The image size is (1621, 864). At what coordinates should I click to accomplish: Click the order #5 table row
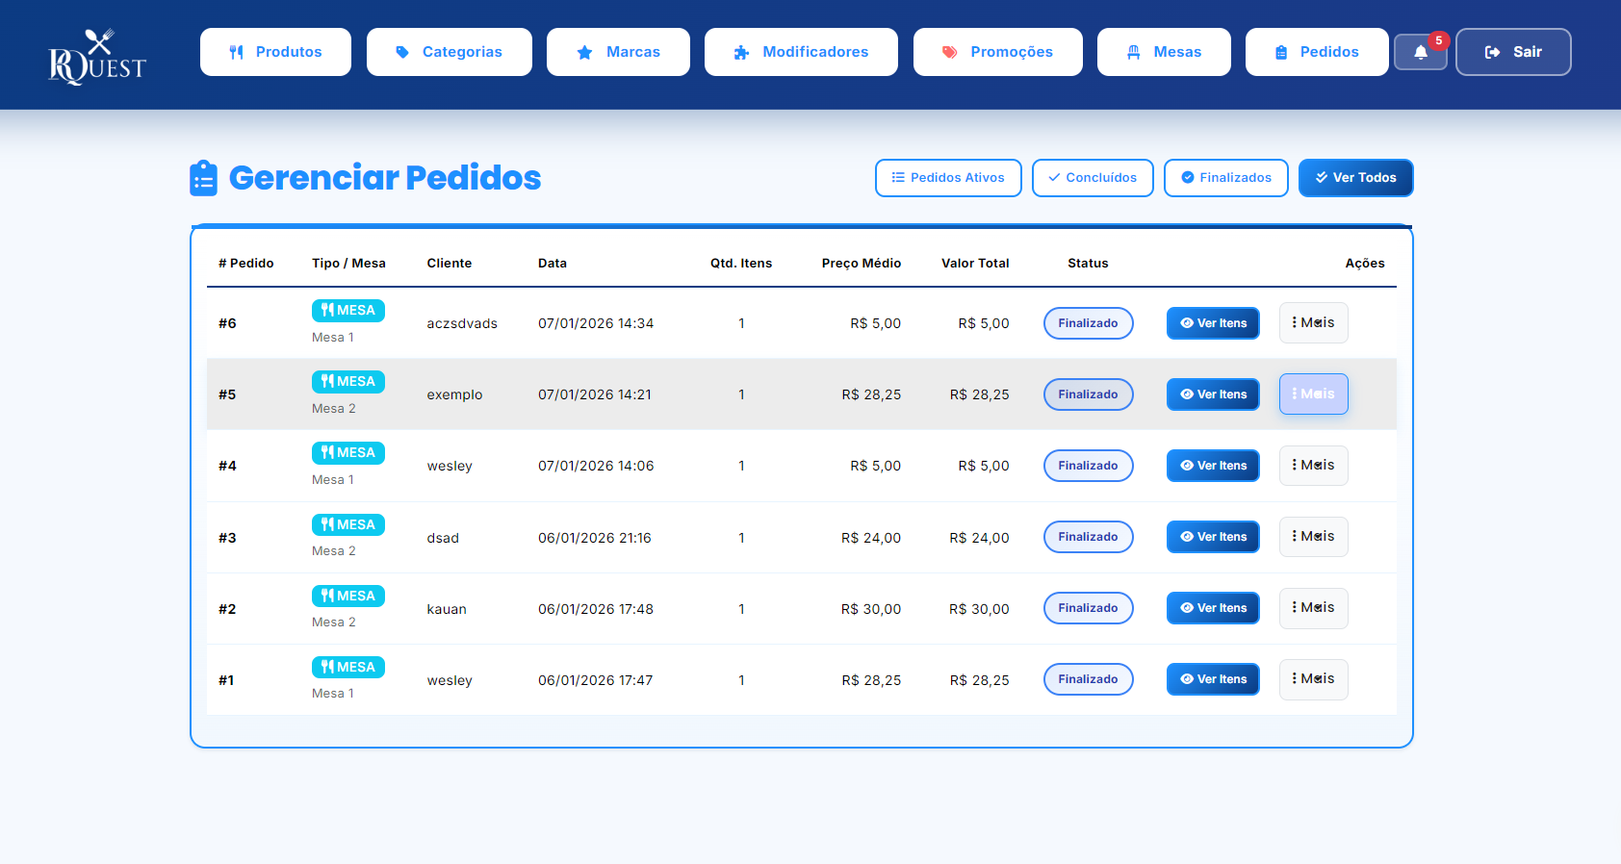(x=597, y=394)
